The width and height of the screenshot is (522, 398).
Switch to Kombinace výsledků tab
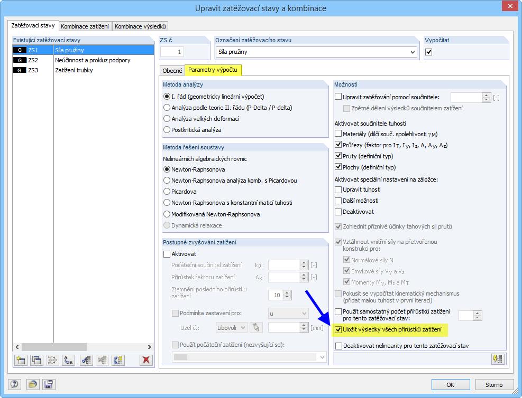click(x=140, y=26)
